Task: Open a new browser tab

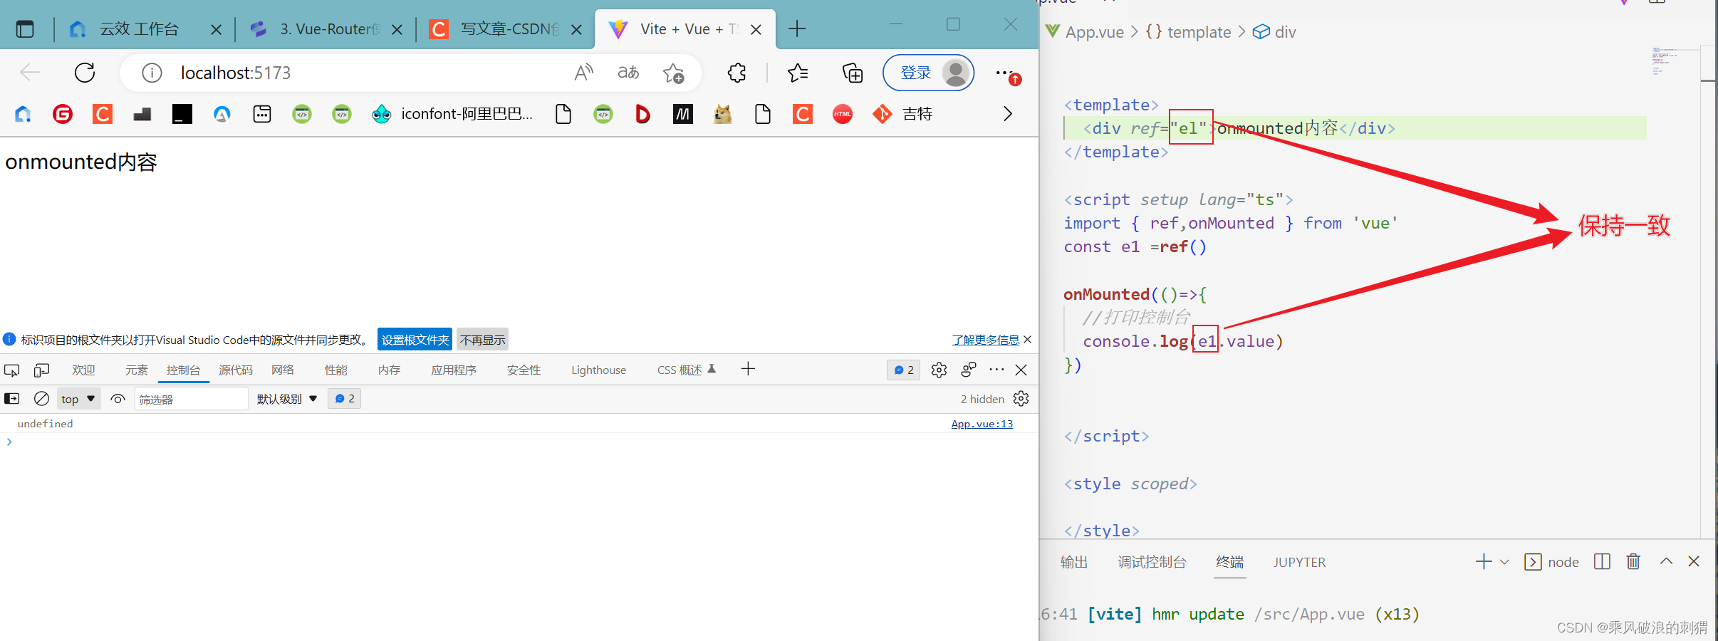Action: tap(797, 29)
